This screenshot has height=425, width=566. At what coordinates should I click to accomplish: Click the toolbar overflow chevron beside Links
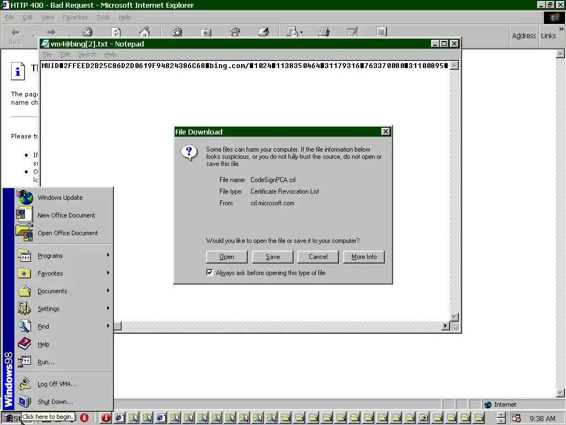tap(562, 29)
